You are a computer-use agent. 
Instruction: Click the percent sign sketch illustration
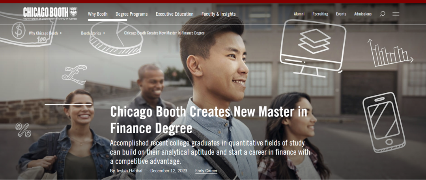23,130
